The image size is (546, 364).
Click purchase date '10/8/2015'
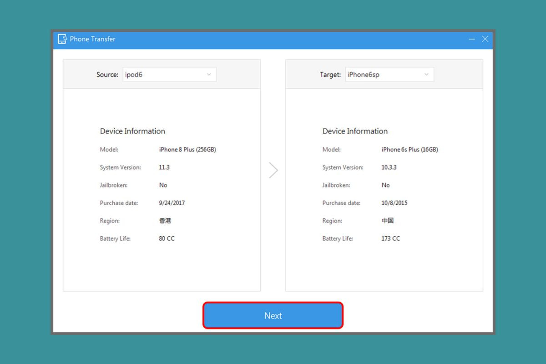click(394, 203)
